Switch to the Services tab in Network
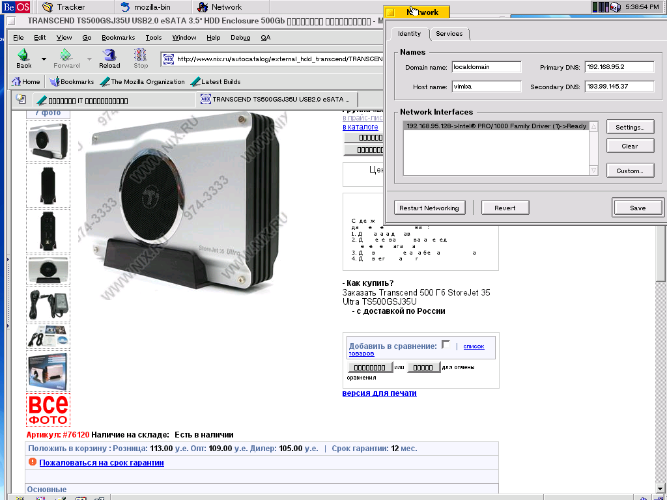This screenshot has width=667, height=500. (x=449, y=34)
